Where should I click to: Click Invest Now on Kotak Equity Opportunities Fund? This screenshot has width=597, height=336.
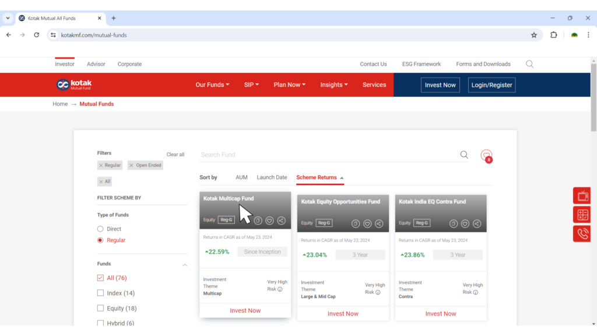pyautogui.click(x=343, y=314)
